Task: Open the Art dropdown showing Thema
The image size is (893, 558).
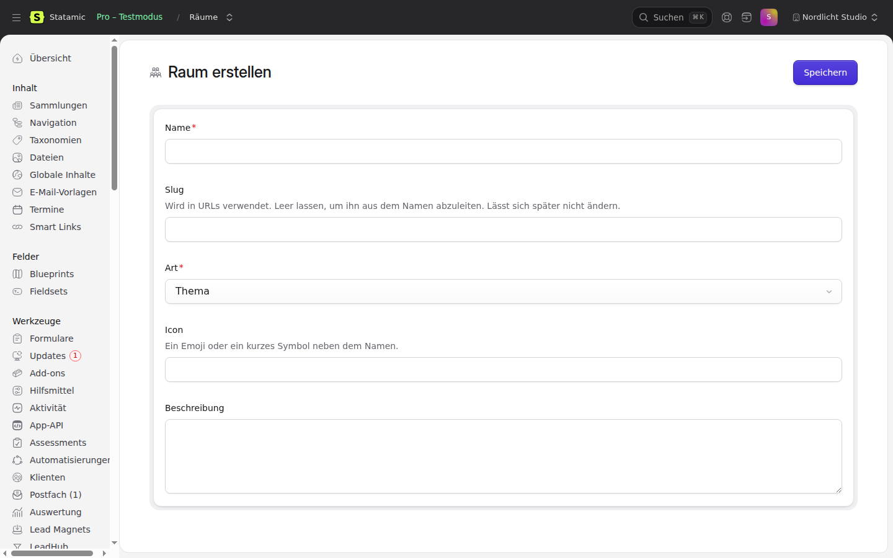Action: click(x=504, y=291)
